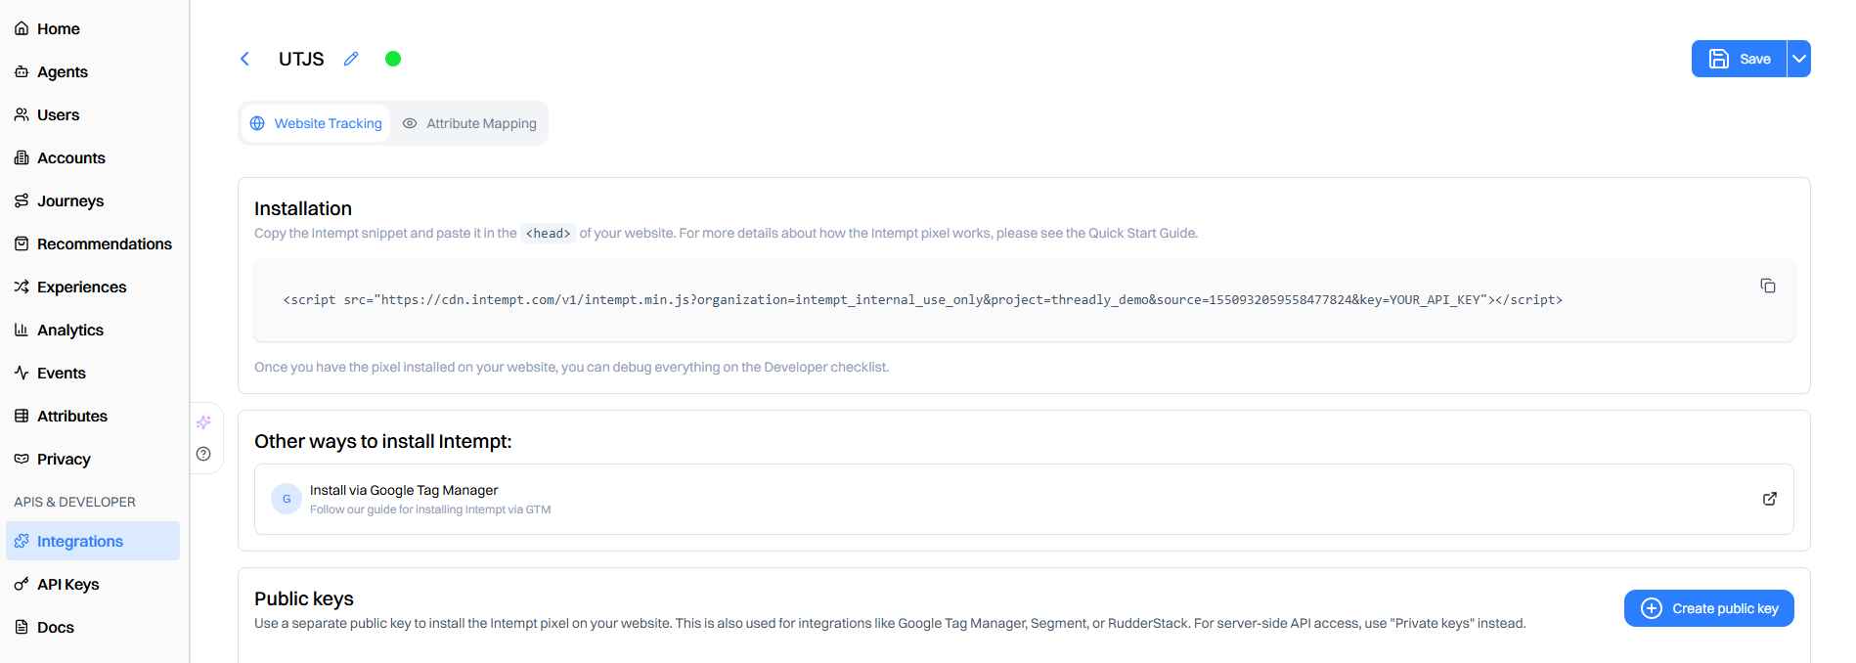Copy the Intempt script snippet
The image size is (1856, 663).
1768,286
